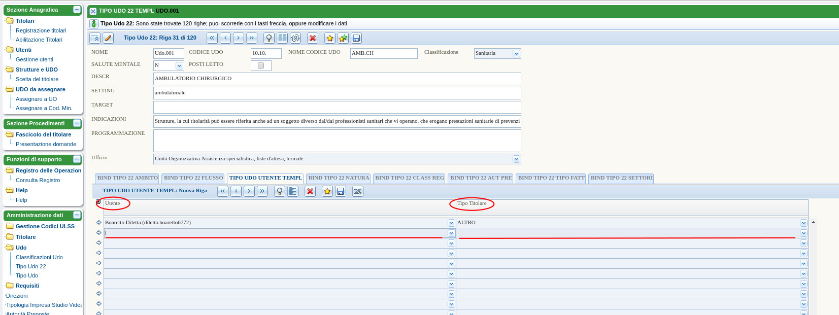Go to the last Tipo Udo 22 record
839x315 pixels.
(x=252, y=38)
